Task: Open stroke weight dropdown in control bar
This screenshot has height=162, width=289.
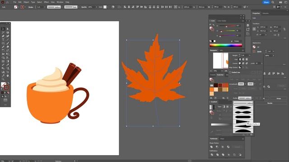Action: 45,7
